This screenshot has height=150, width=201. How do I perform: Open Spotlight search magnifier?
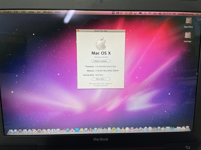pyautogui.click(x=197, y=14)
